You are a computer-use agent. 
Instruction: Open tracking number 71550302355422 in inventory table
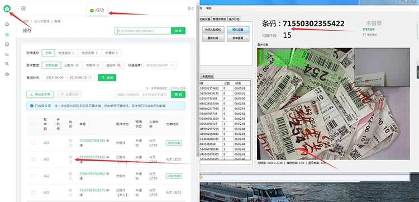pyautogui.click(x=92, y=157)
